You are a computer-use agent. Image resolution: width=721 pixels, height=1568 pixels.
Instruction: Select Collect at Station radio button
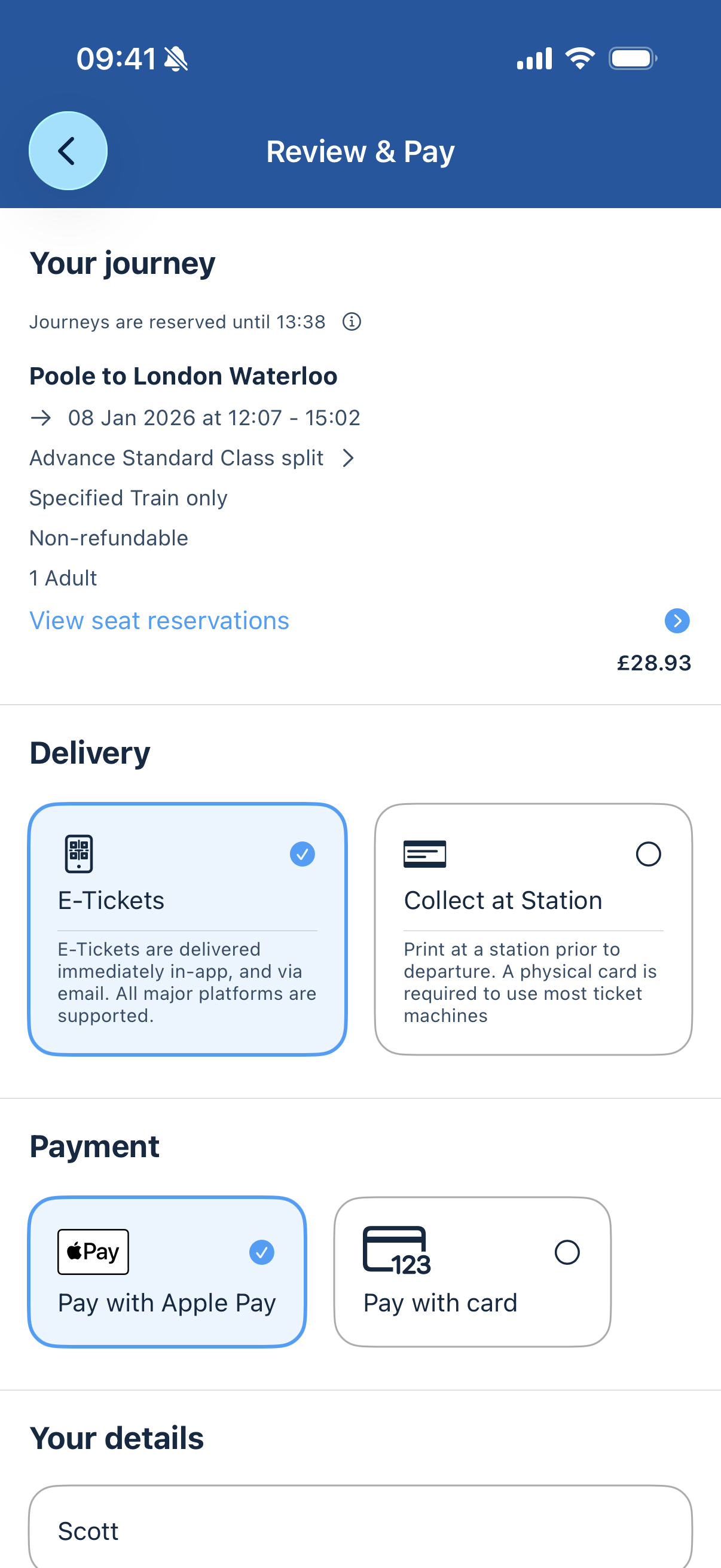click(649, 854)
